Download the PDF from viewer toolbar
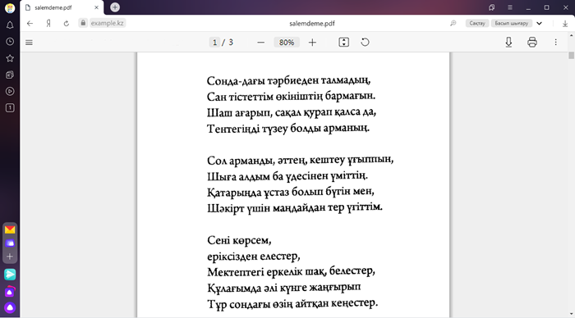Viewport: 575px width, 318px height. click(508, 43)
